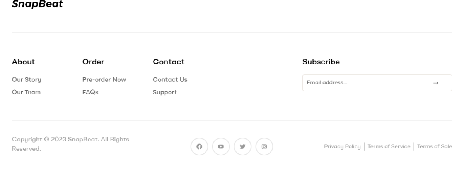Viewport: 464px width, 170px height.
Task: Open the Instagram social icon
Action: pyautogui.click(x=264, y=146)
